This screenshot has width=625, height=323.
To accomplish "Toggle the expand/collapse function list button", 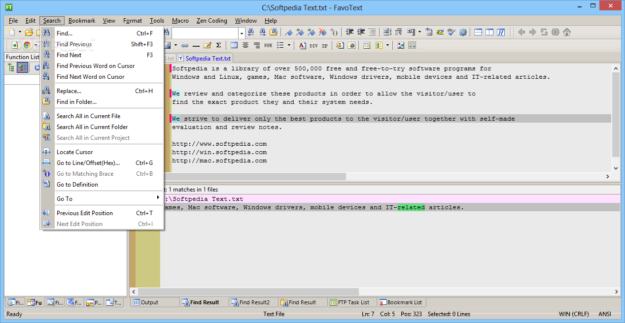I will tap(22, 67).
